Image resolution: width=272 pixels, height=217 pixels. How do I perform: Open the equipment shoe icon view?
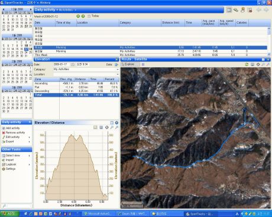pos(236,10)
